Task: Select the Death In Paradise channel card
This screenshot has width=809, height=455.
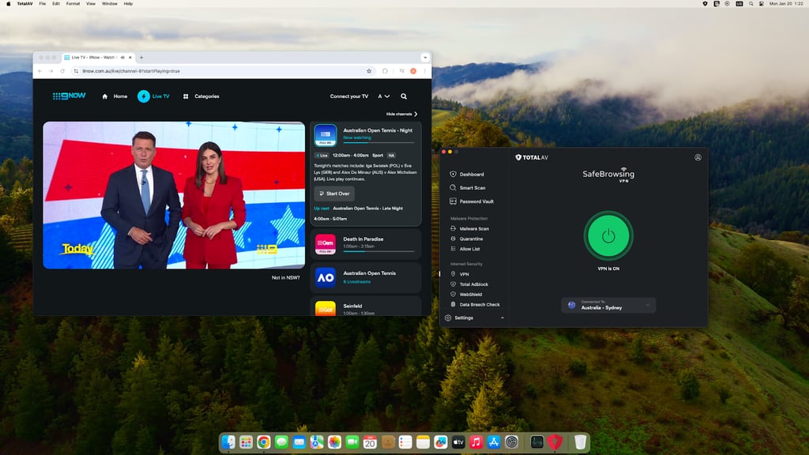Action: tap(366, 244)
